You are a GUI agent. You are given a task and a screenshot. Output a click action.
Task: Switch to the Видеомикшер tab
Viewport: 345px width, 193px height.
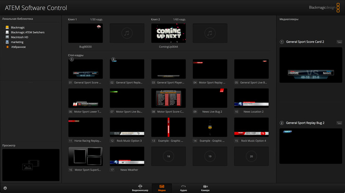[x=140, y=188]
